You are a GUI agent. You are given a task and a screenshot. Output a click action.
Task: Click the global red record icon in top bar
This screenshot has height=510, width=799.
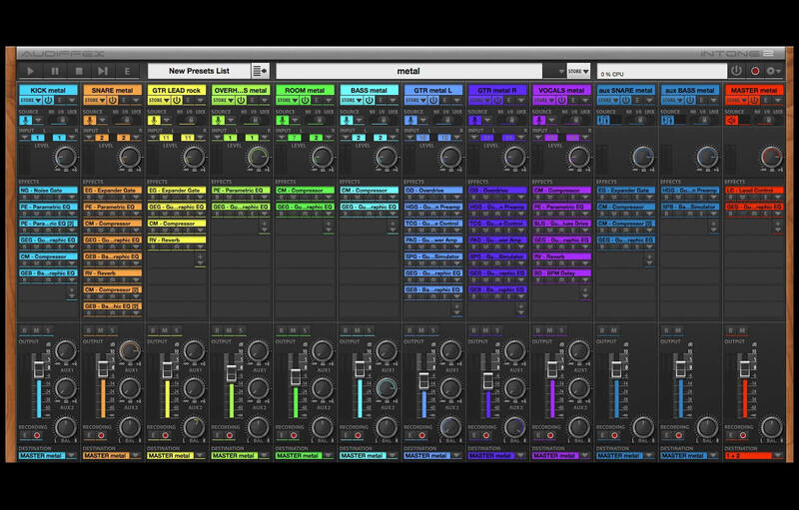tap(755, 71)
